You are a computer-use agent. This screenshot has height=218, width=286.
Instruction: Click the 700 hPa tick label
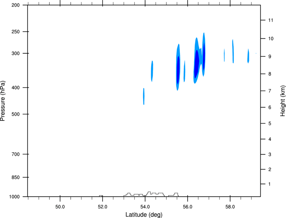(15, 154)
